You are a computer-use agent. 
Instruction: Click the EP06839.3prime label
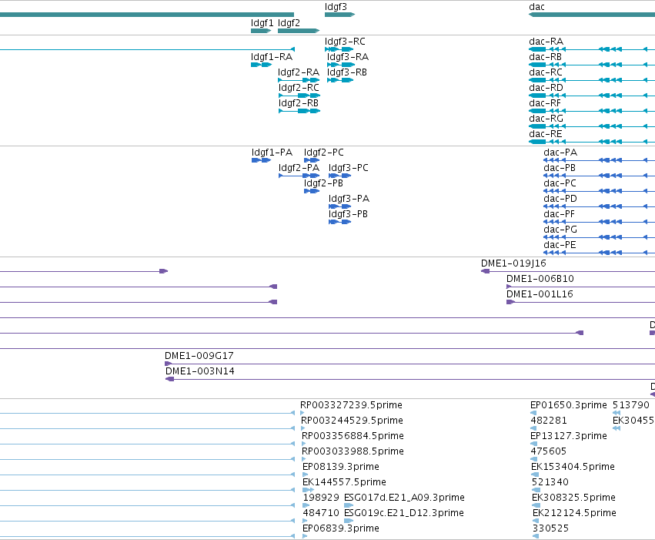pos(341,529)
